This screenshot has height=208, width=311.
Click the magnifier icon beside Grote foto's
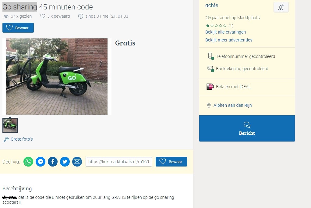point(6,139)
